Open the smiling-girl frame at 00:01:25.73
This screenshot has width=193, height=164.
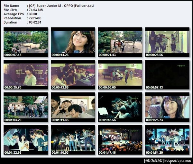click(167, 107)
